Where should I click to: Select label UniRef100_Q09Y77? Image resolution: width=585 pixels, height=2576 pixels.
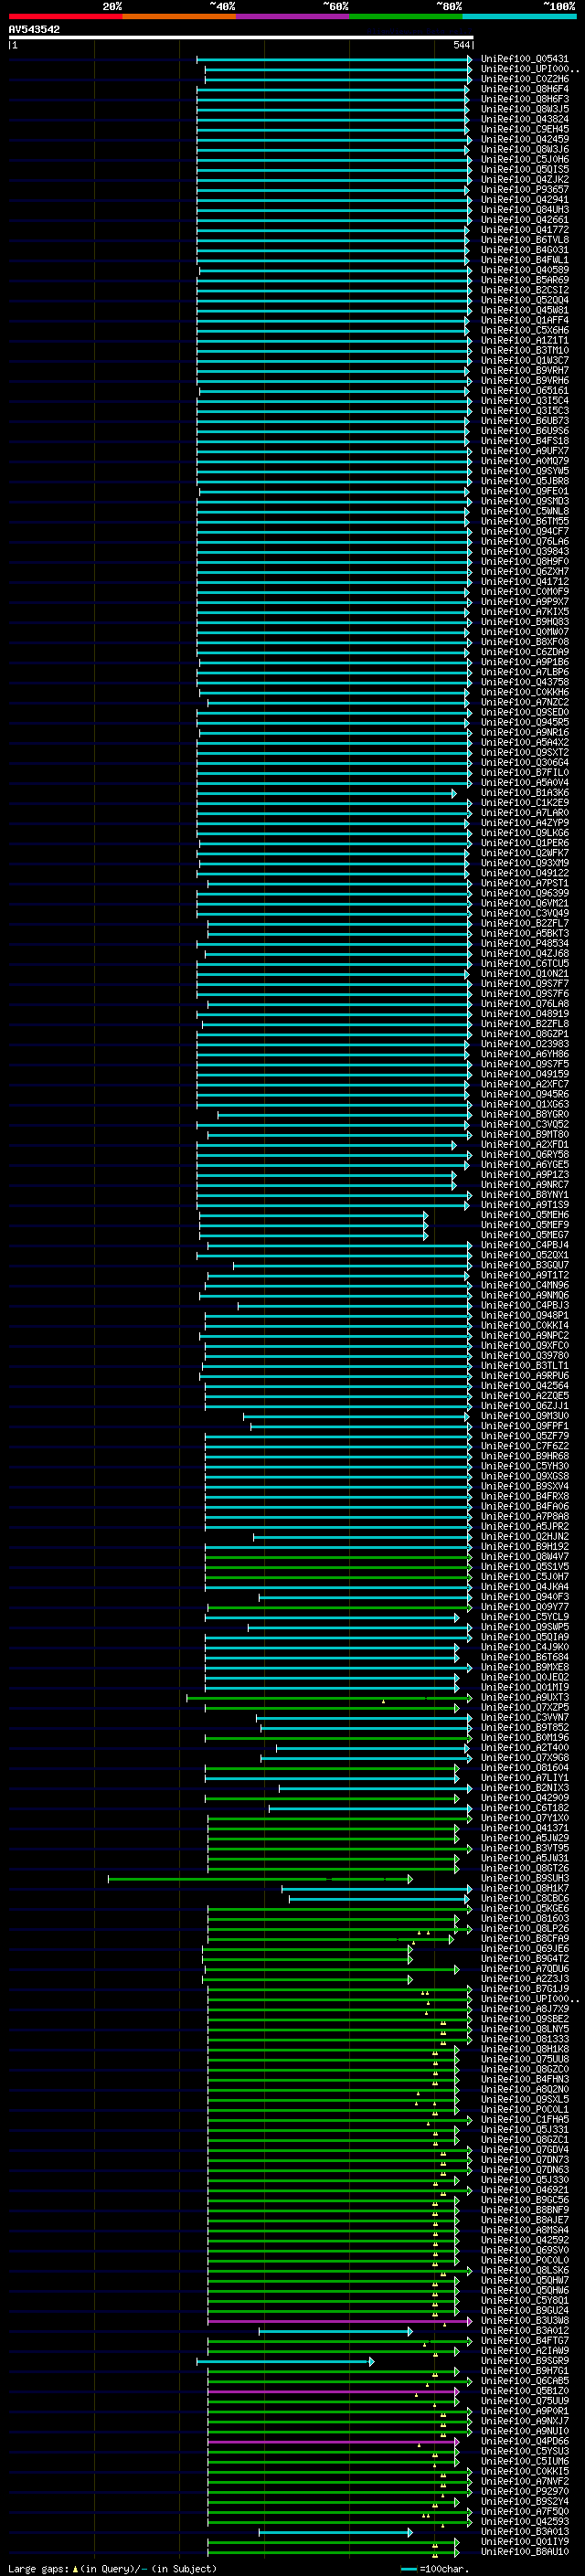pos(524,1607)
